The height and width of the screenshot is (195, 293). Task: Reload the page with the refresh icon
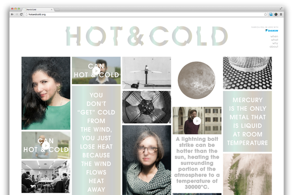pyautogui.click(x=21, y=14)
